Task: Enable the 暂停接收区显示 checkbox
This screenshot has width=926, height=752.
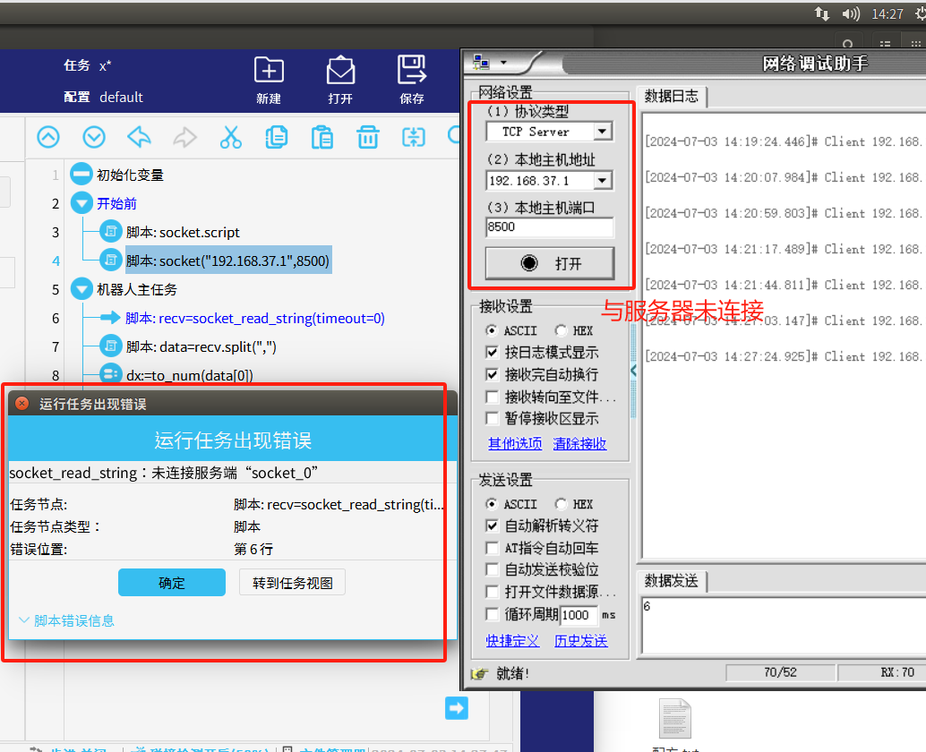Action: tap(493, 418)
